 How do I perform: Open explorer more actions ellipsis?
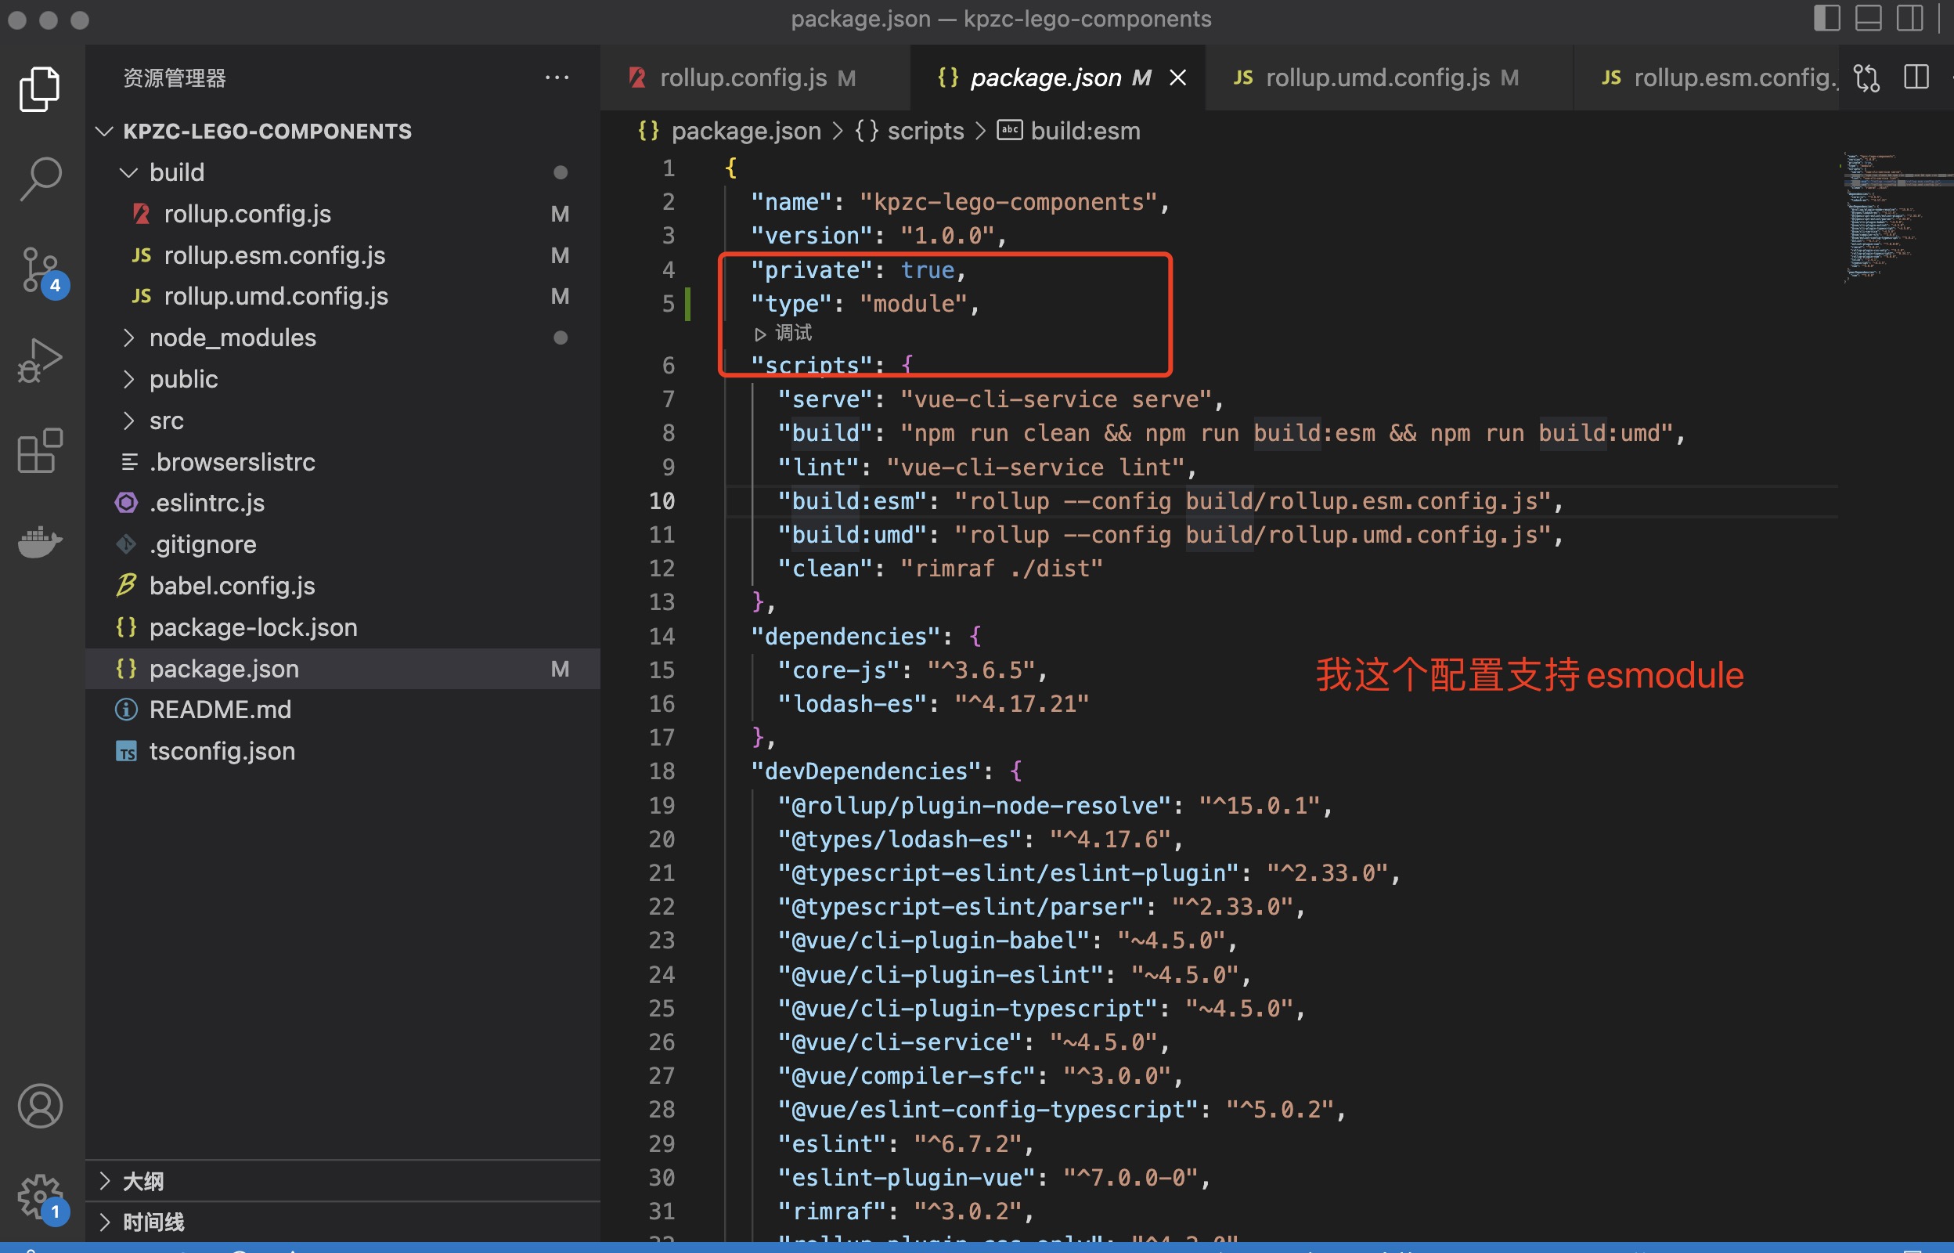coord(557,78)
